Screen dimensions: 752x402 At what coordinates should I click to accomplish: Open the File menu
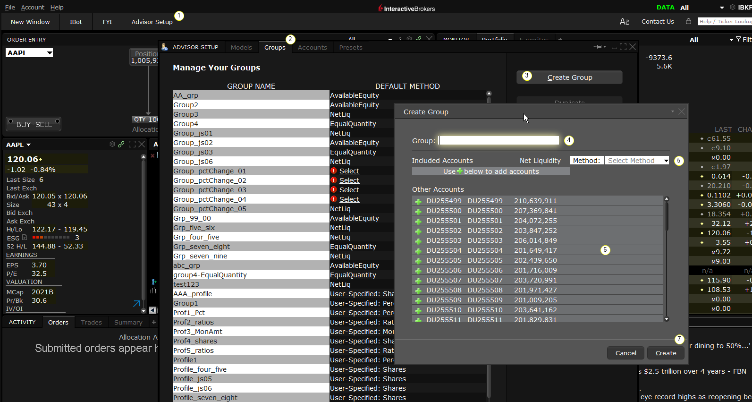point(10,7)
